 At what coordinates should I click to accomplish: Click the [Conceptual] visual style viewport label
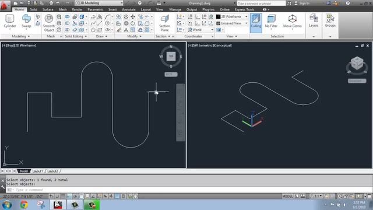tap(222, 45)
